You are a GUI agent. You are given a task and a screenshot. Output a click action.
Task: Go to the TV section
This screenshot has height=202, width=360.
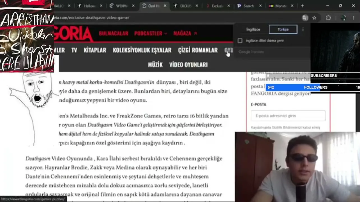coord(74,50)
